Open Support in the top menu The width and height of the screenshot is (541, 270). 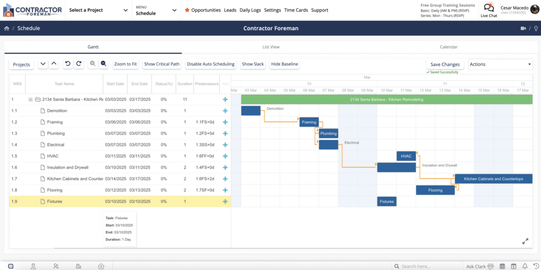(x=320, y=11)
